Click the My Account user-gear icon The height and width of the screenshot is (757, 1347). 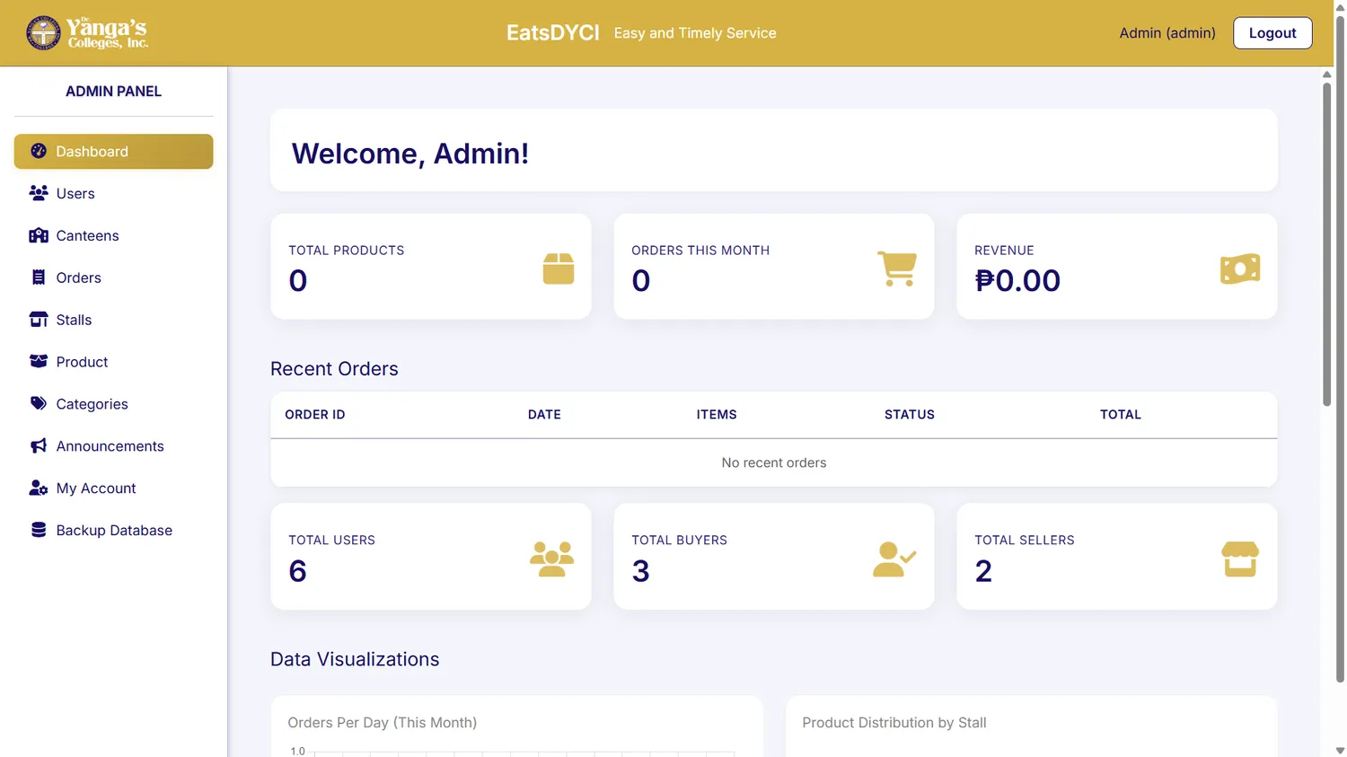39,488
